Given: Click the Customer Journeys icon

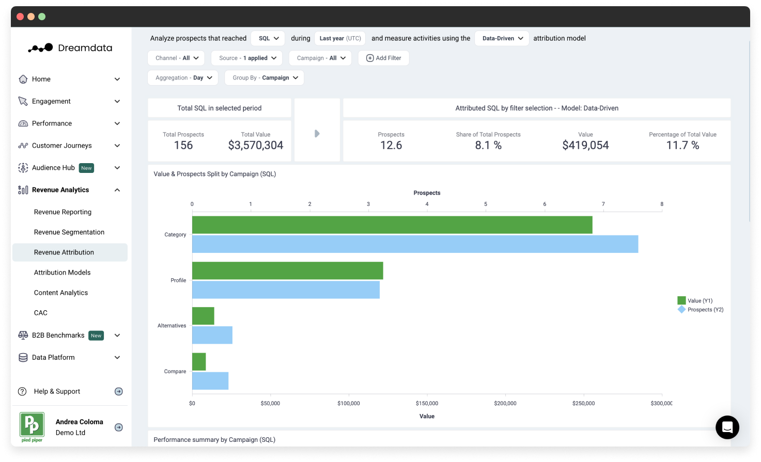Looking at the screenshot, I should (23, 146).
